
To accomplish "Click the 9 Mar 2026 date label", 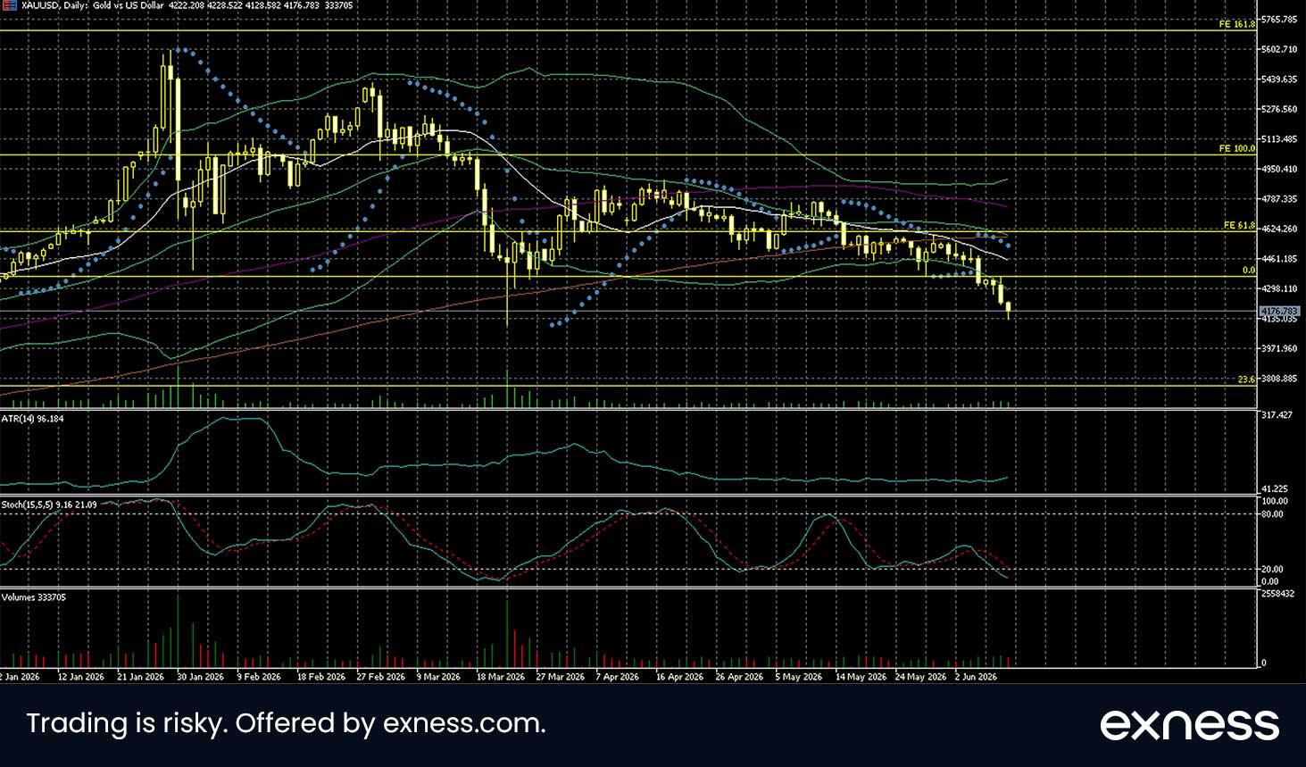I will 438,677.
